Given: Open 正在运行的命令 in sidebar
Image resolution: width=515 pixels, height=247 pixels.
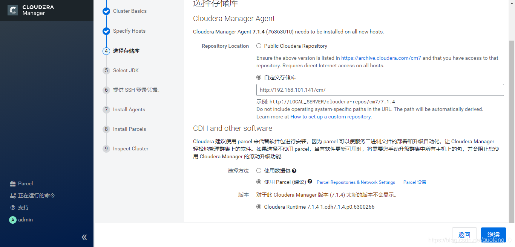Looking at the screenshot, I should coord(32,195).
